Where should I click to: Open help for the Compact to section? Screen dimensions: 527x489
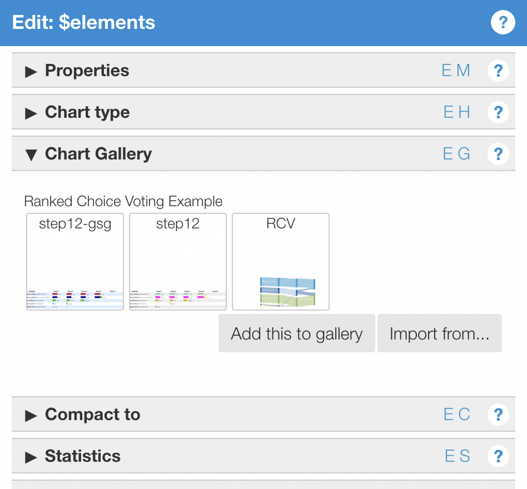[x=498, y=415]
